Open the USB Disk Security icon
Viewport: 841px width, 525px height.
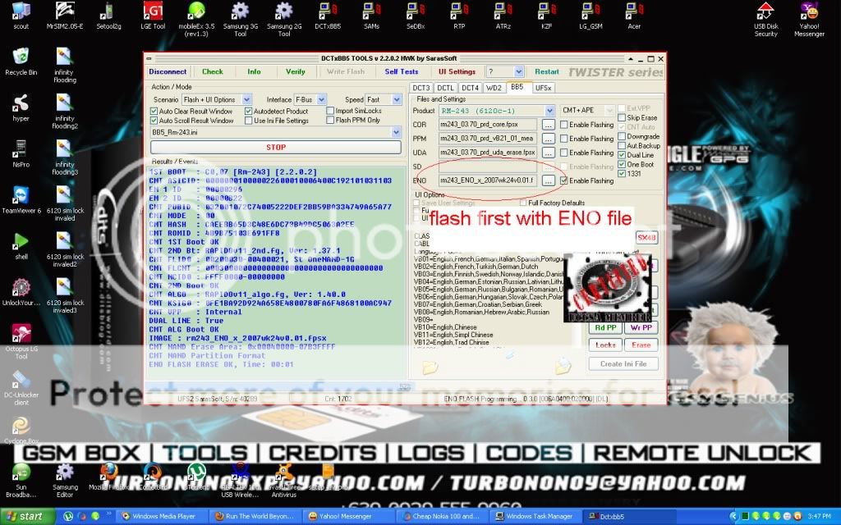[765, 12]
